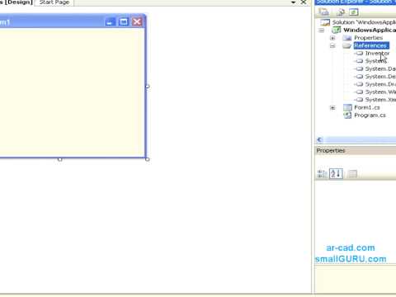396x297 pixels.
Task: Click the Solution Explorer title bar
Action: coord(356,2)
